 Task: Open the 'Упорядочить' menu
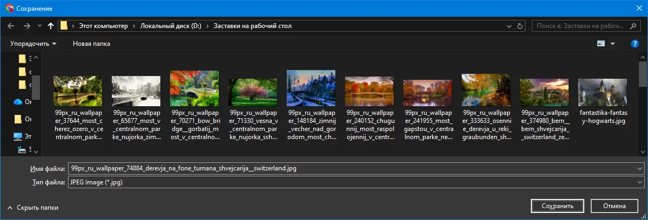tap(33, 44)
